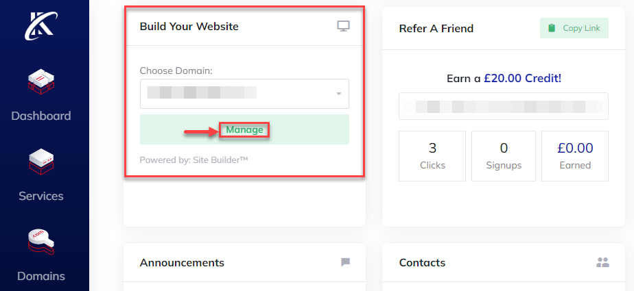Click the referral link field
634x291 pixels.
(x=503, y=106)
